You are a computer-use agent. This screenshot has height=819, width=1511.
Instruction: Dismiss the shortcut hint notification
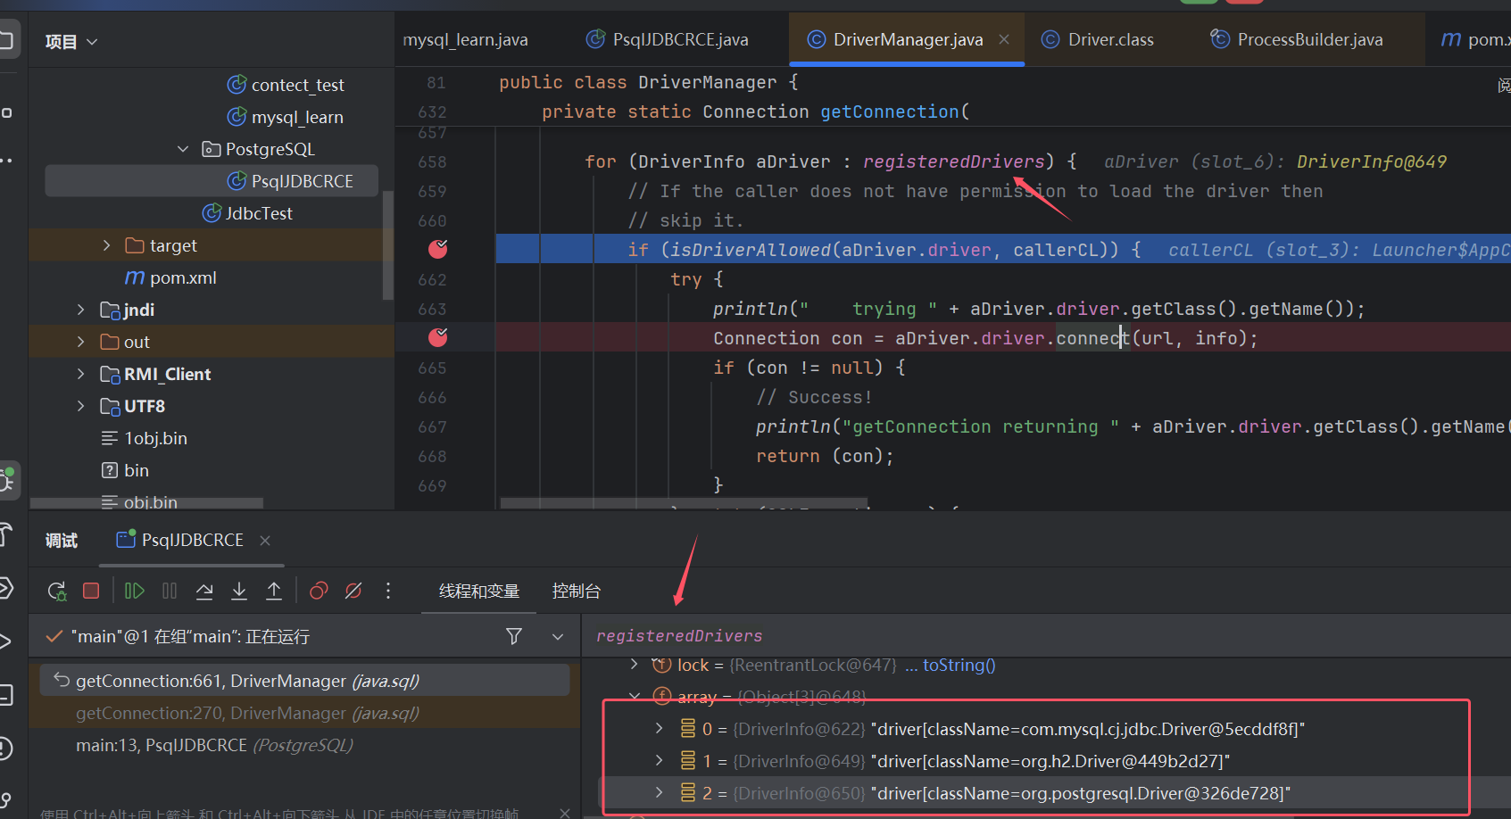(565, 813)
